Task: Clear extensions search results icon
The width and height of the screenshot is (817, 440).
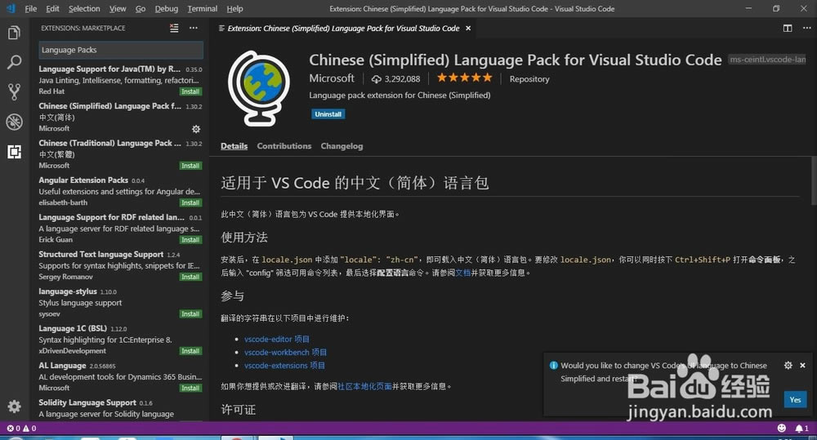Action: click(x=174, y=28)
